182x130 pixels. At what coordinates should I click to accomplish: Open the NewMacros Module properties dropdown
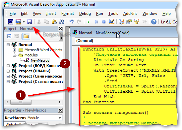pos(60,118)
